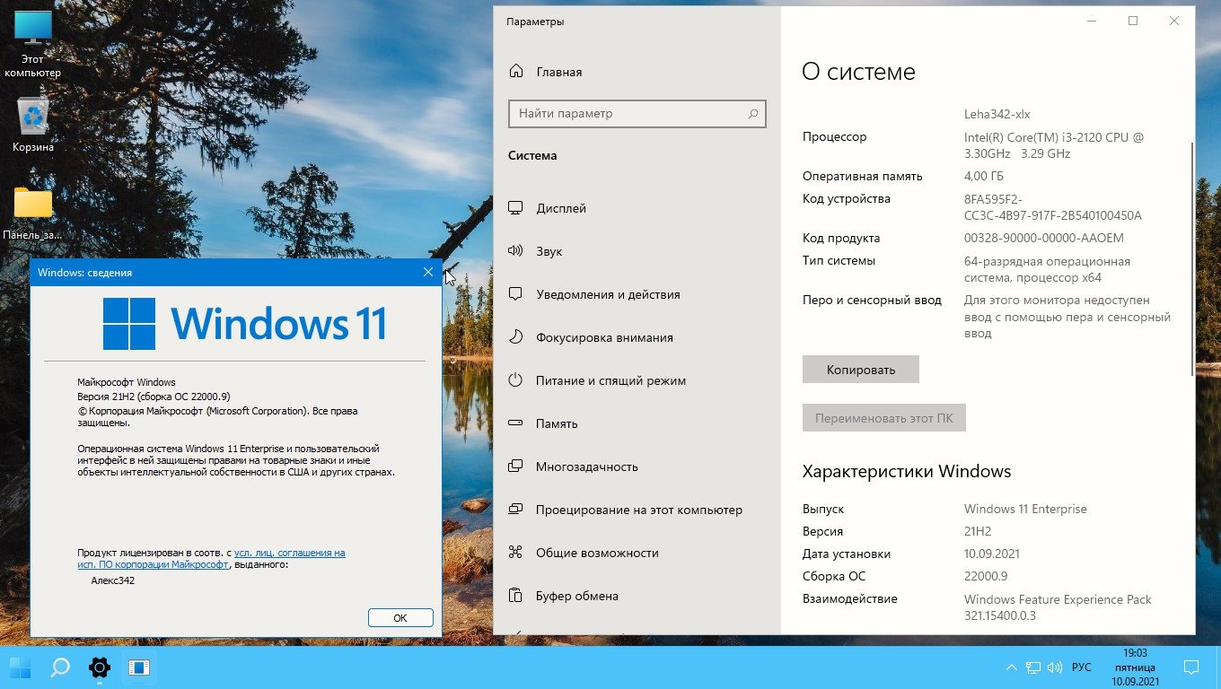1221x689 pixels.
Task: Click the Выпуск value Windows 11 Enterprise
Action: 1025,509
